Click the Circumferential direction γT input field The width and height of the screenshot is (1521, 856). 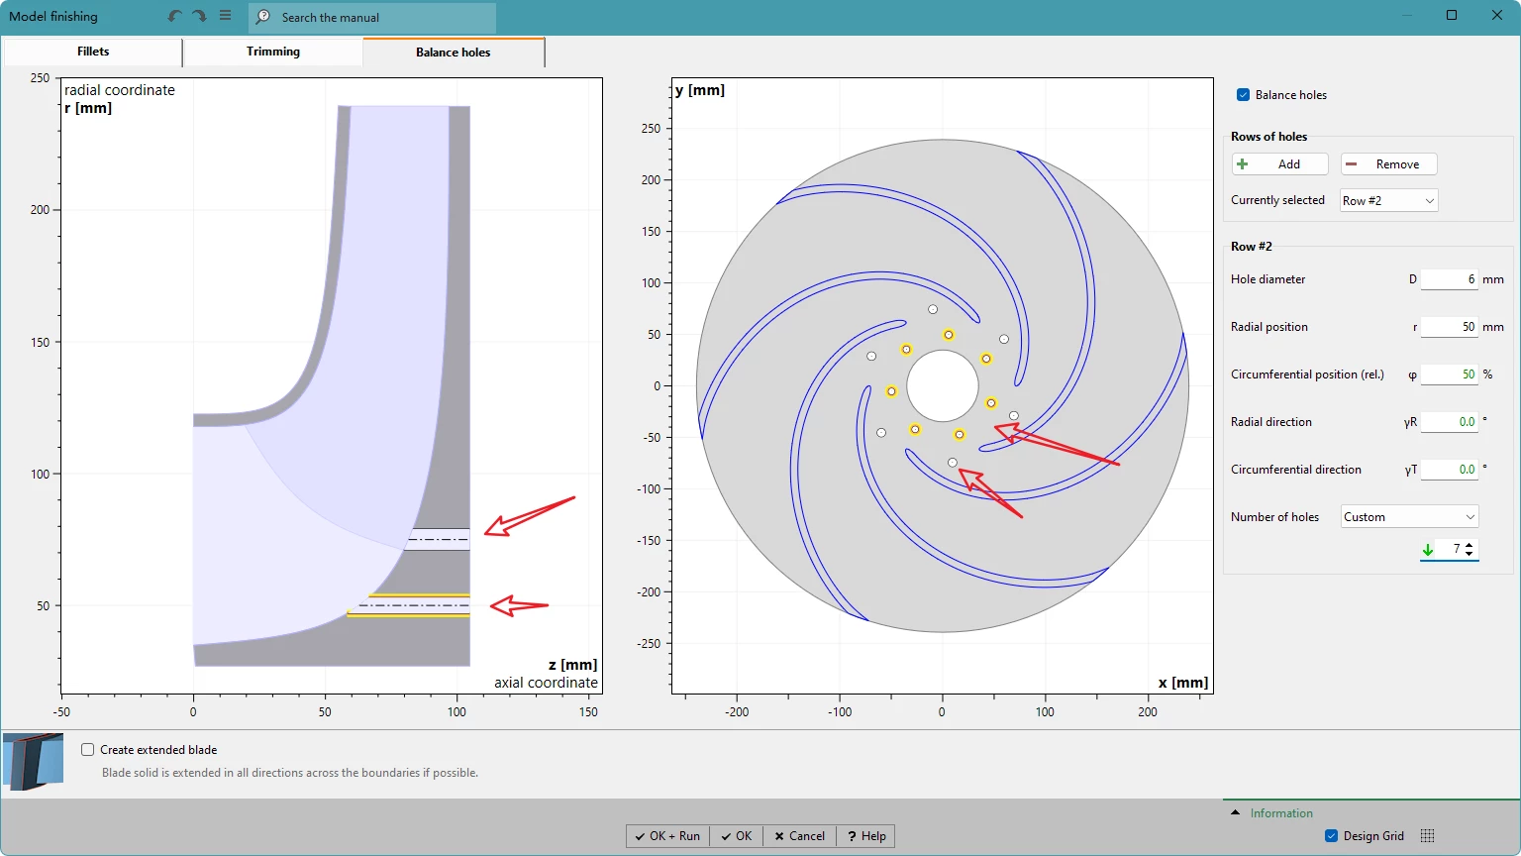coord(1450,470)
